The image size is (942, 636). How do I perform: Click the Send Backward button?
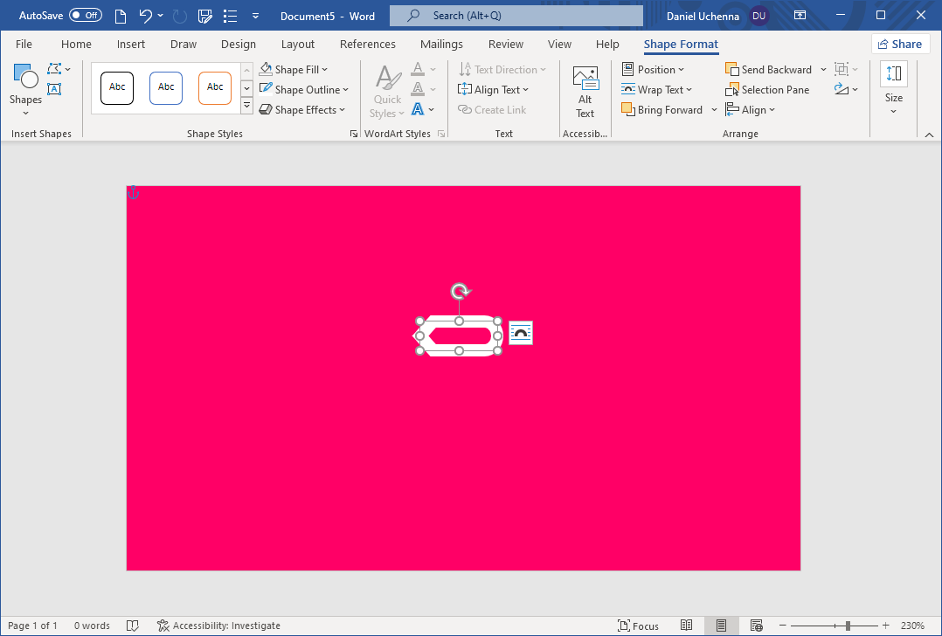pos(769,70)
